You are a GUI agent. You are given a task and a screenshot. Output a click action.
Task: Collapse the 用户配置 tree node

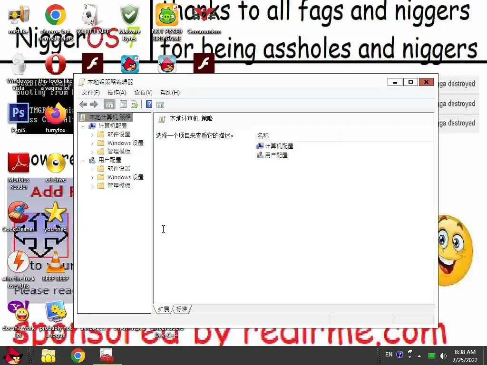(83, 160)
